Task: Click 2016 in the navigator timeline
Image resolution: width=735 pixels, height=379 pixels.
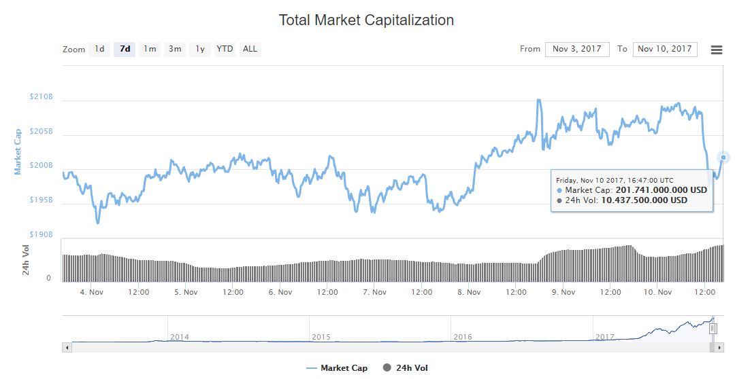Action: click(463, 336)
